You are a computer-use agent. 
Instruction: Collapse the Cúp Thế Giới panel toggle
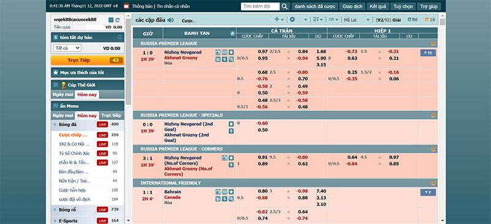55,85
